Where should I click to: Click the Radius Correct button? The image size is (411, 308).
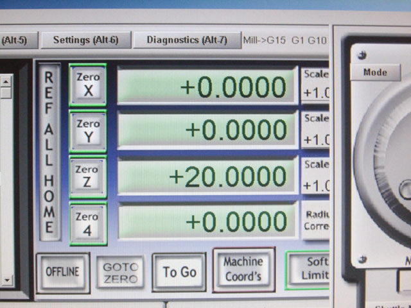(315, 221)
